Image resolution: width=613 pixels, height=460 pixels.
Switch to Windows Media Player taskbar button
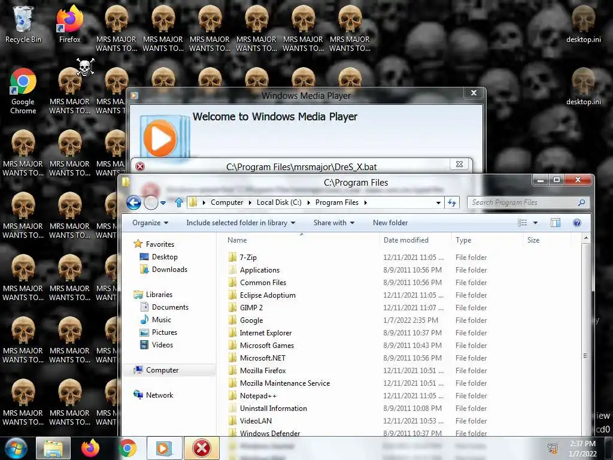[x=164, y=448]
